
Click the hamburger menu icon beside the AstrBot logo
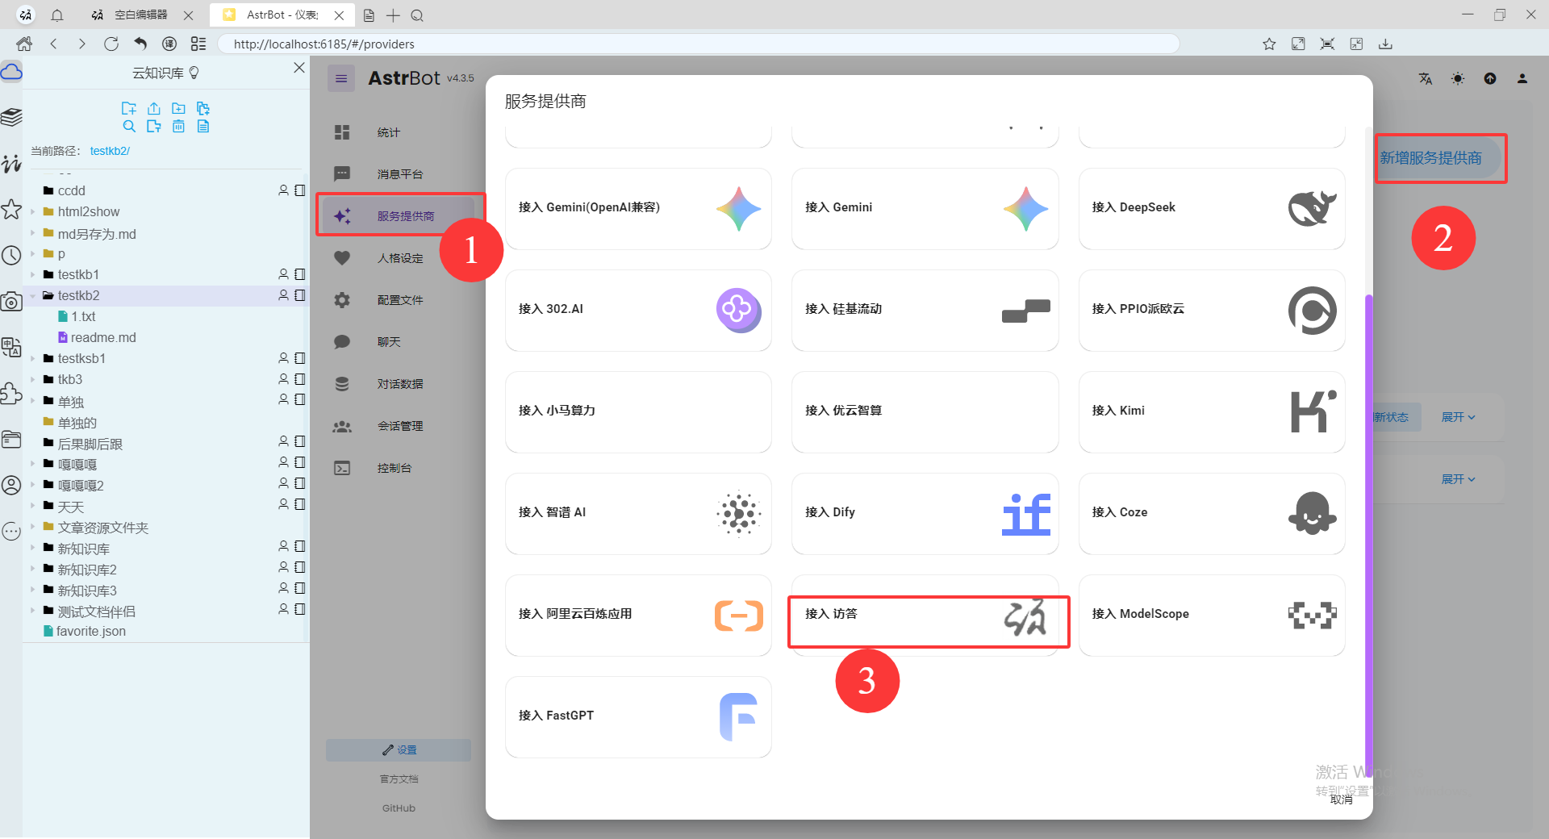(x=341, y=78)
